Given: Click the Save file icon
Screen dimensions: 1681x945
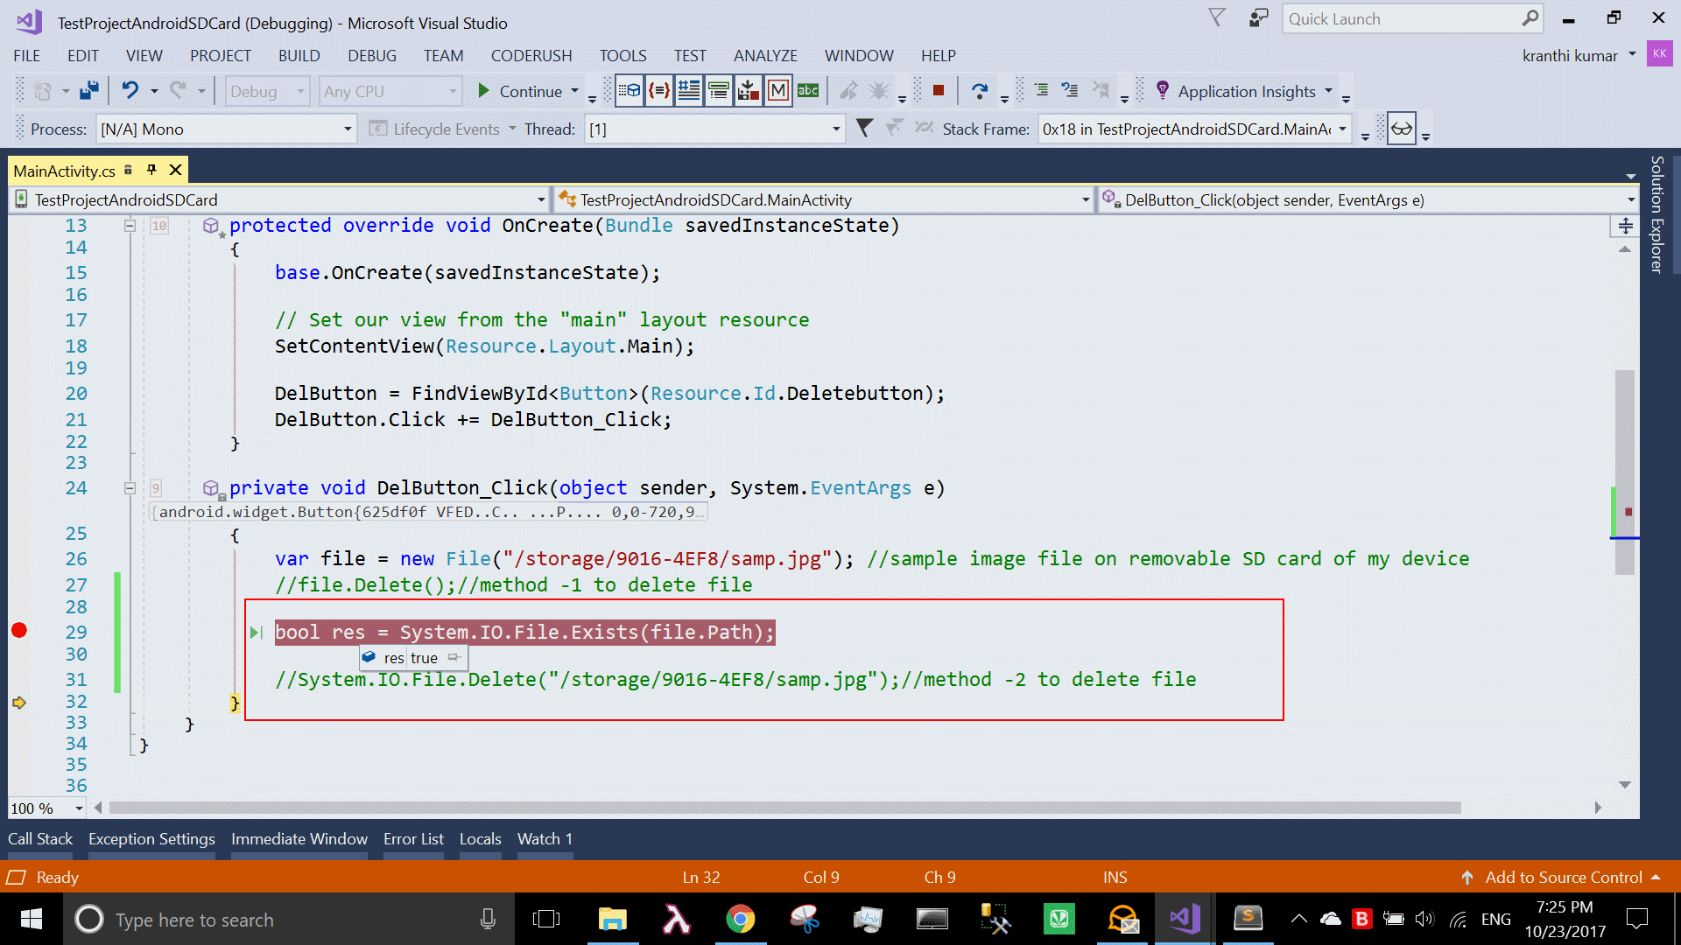Looking at the screenshot, I should pos(88,90).
